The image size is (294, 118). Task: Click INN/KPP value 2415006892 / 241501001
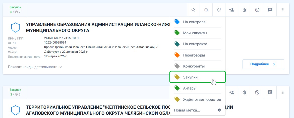62,38
